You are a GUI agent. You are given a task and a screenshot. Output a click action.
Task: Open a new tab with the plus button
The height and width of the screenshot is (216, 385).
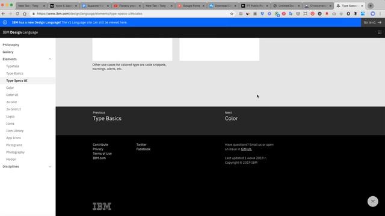pos(371,5)
